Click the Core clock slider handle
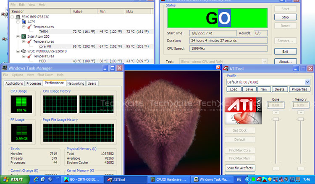The width and height of the screenshot is (315, 184). (276, 119)
